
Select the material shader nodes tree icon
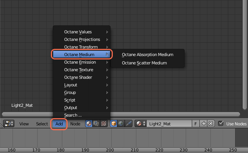(89, 123)
